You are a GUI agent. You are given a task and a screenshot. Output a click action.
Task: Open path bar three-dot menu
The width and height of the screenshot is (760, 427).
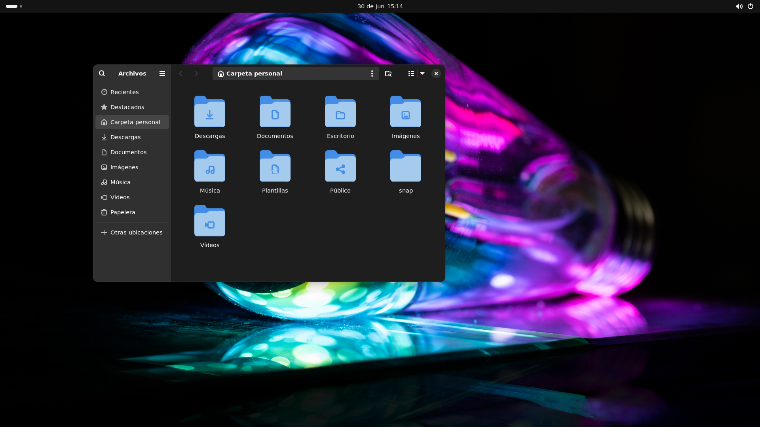pos(372,74)
